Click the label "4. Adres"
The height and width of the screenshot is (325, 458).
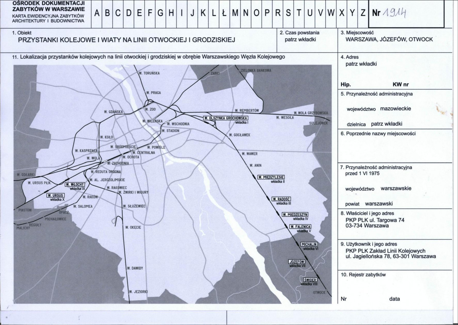point(350,57)
